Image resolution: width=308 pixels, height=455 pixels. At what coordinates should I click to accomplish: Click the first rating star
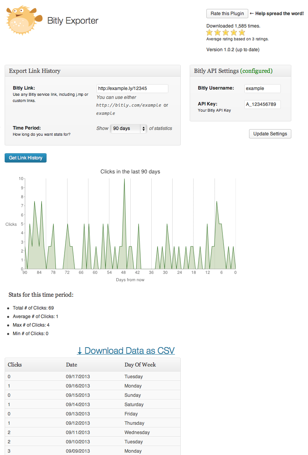(209, 33)
